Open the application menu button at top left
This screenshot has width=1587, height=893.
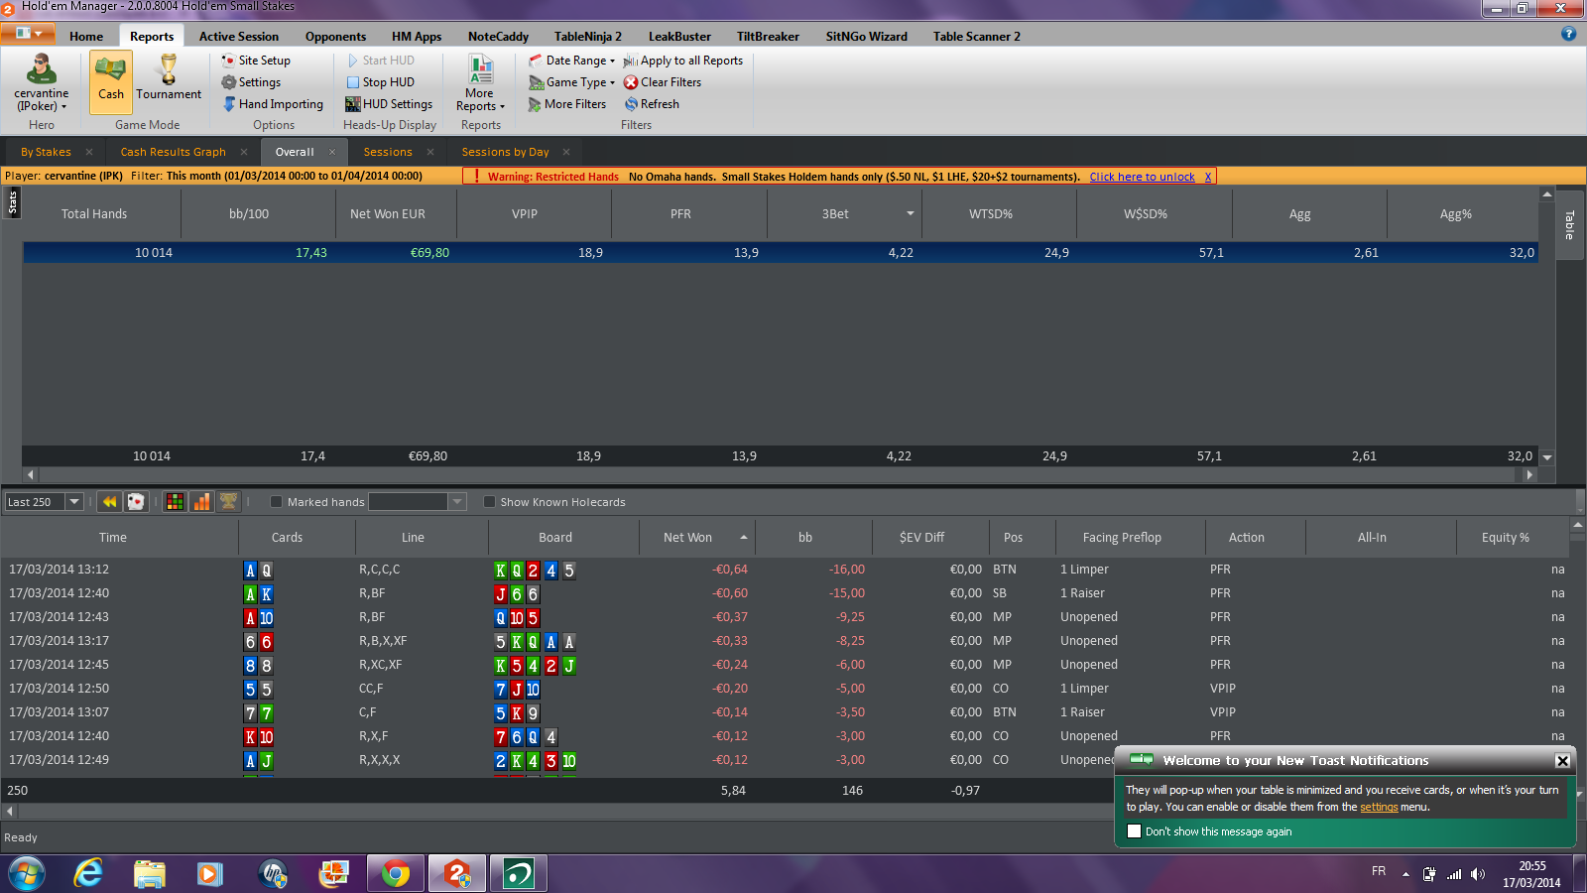pos(28,34)
